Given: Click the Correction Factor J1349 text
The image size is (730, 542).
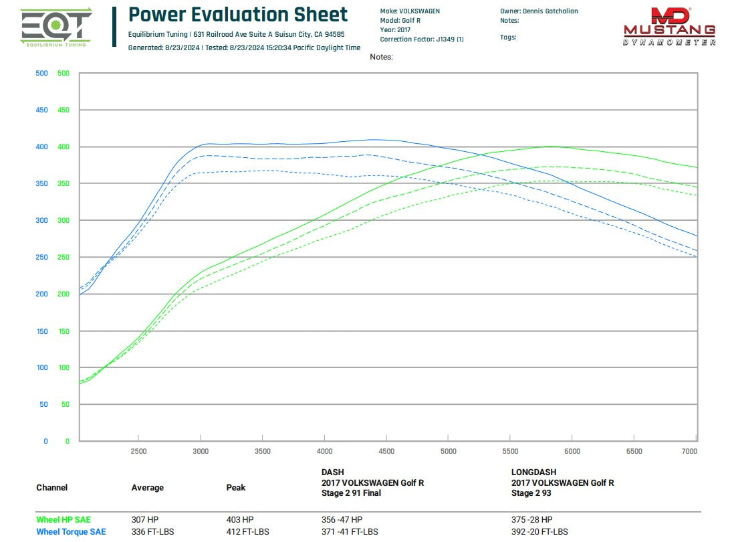Looking at the screenshot, I should tap(421, 39).
